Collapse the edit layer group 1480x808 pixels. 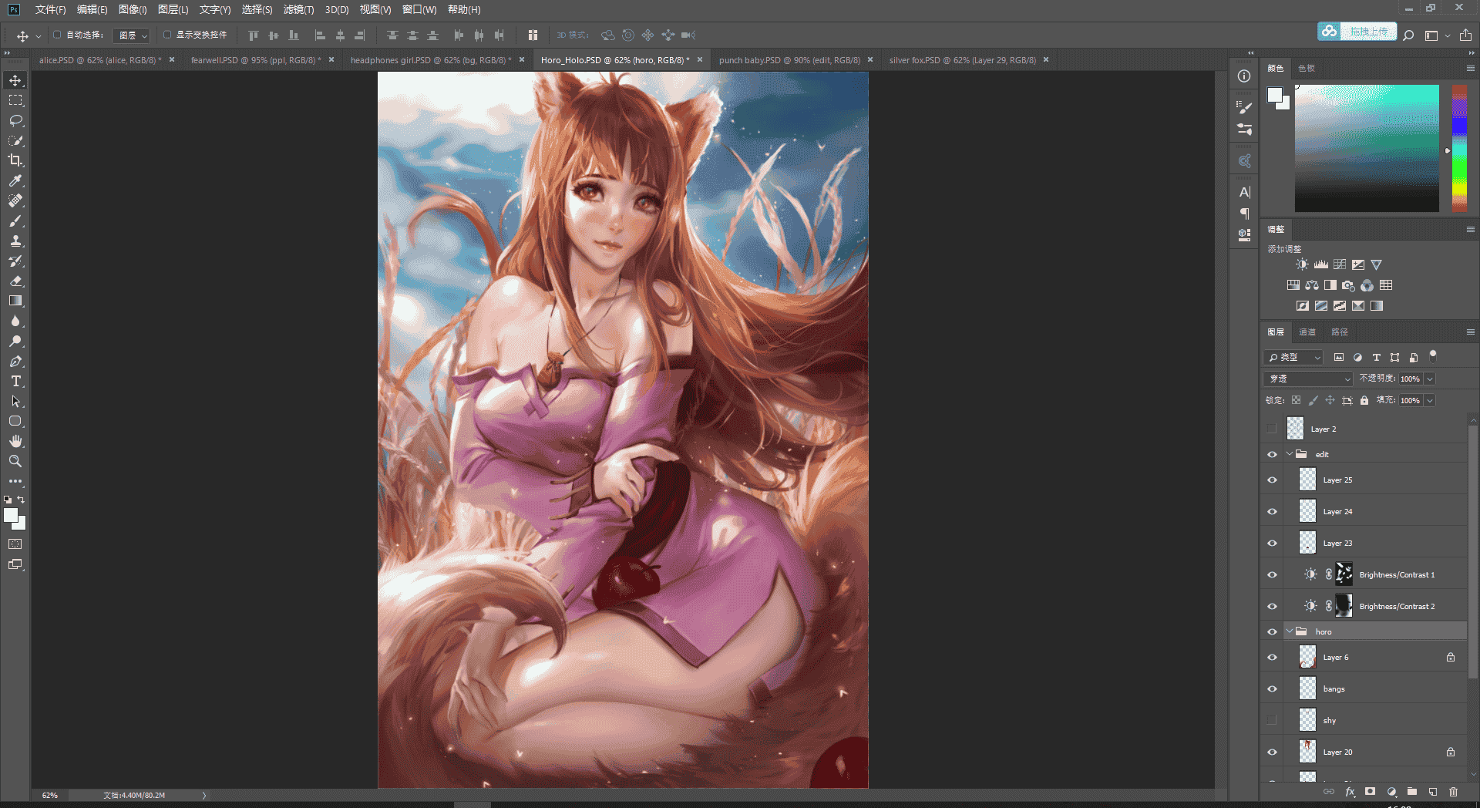tap(1290, 454)
